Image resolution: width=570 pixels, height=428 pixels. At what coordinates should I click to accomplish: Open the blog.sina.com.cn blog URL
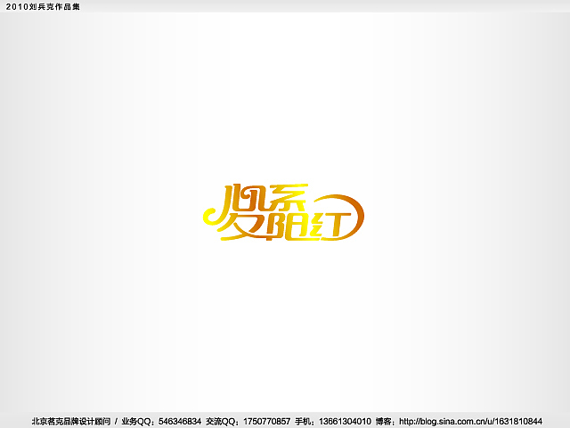[470, 422]
